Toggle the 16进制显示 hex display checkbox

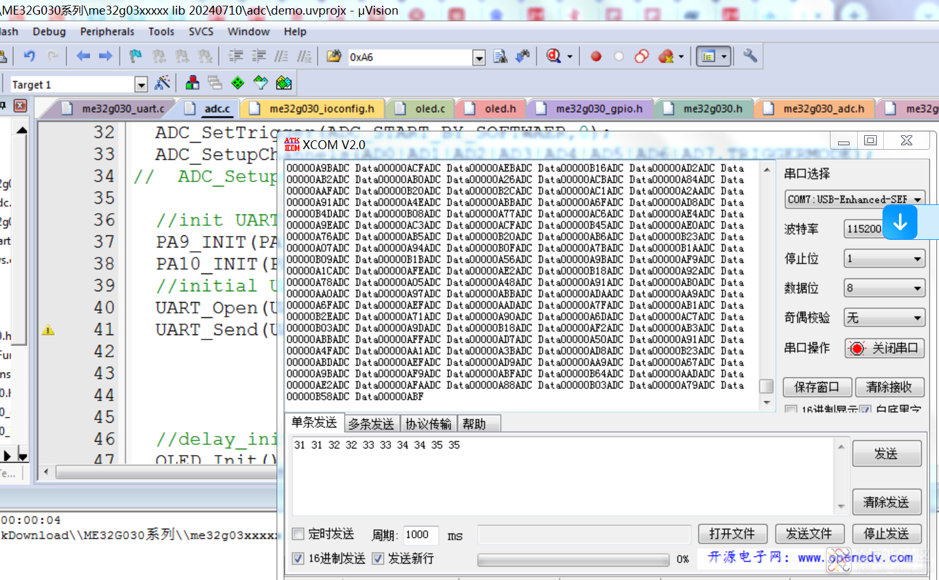coord(791,410)
